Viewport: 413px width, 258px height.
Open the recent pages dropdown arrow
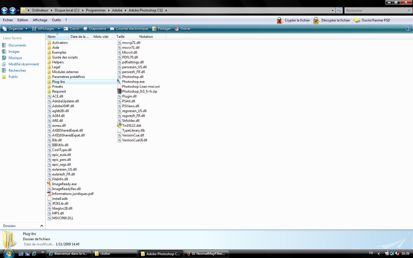[x=18, y=11]
